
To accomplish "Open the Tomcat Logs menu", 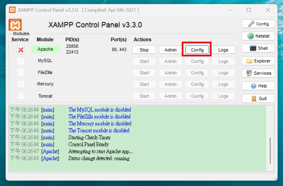I will click(x=223, y=96).
